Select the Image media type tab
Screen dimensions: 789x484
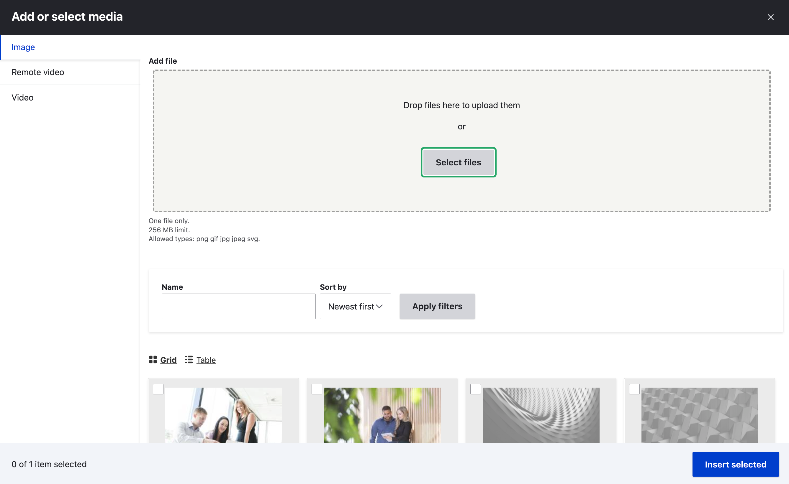coord(23,47)
